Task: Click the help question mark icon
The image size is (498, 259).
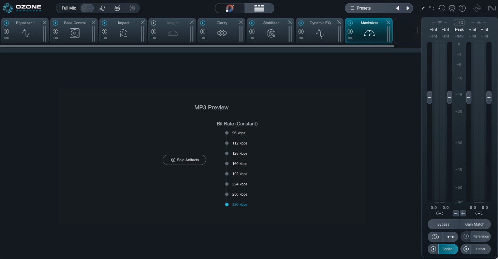Action: [x=462, y=8]
